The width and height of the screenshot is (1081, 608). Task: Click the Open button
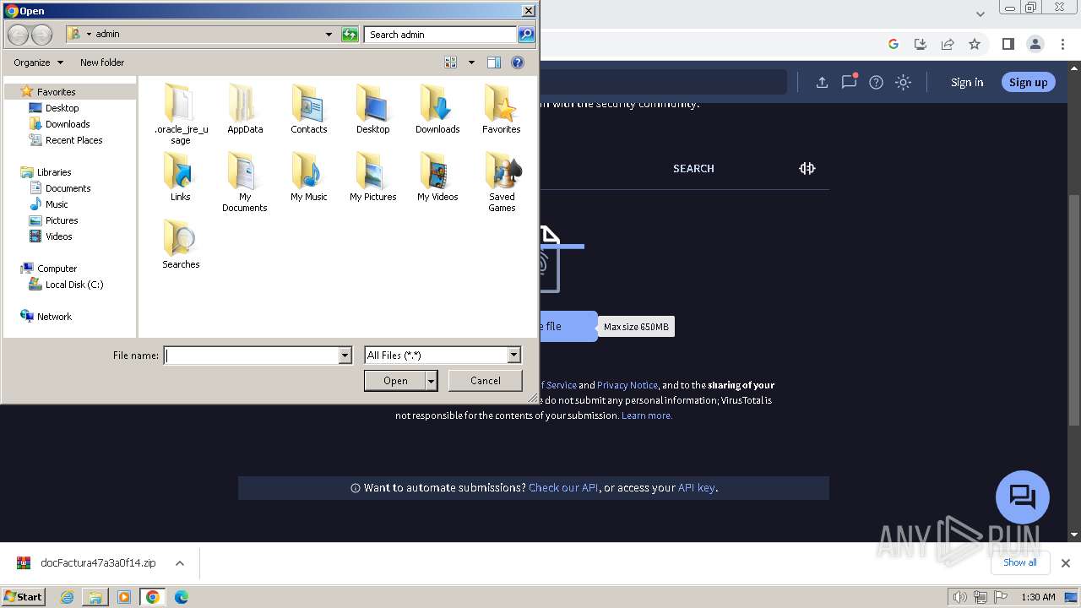[x=395, y=381]
